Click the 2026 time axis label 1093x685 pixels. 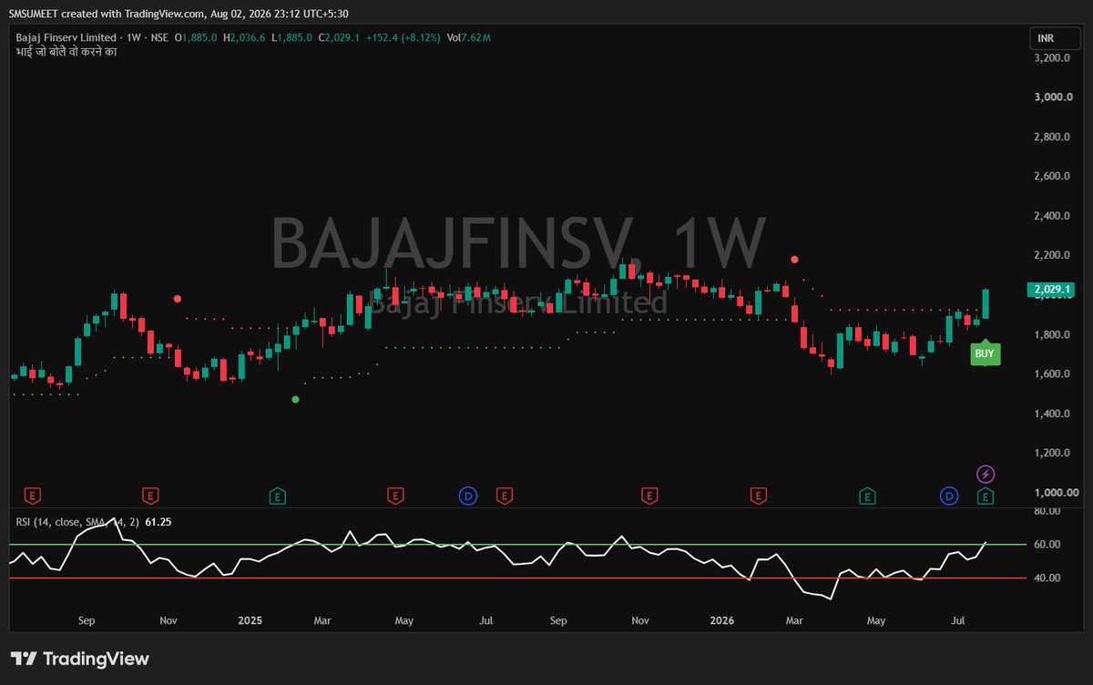[x=722, y=620]
